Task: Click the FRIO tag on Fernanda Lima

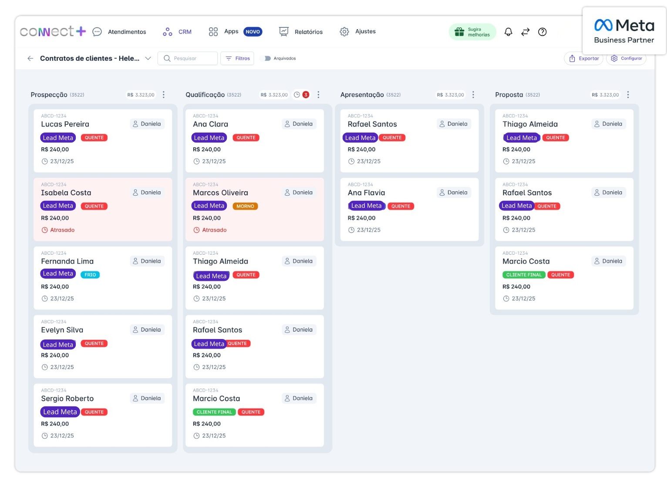Action: pyautogui.click(x=90, y=275)
